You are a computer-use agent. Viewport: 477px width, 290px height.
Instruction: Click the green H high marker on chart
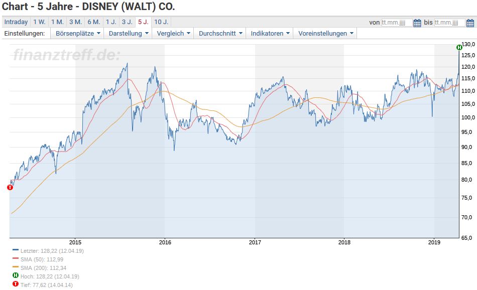pyautogui.click(x=459, y=48)
